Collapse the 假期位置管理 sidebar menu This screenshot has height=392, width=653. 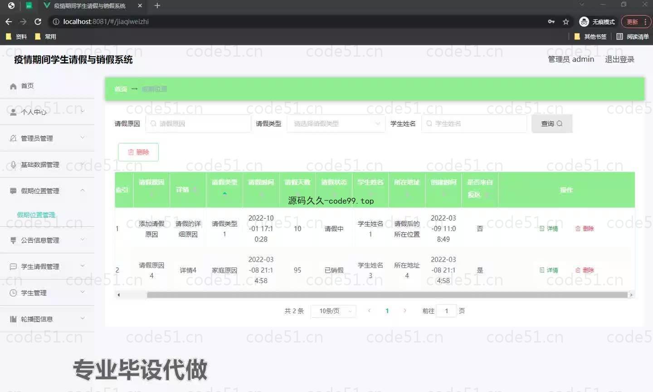(47, 191)
